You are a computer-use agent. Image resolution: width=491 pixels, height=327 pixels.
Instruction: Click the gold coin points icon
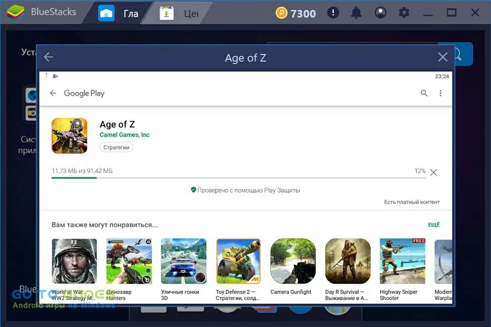[x=281, y=13]
